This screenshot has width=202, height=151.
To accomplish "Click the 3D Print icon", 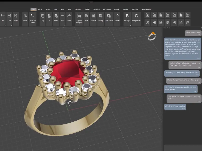I will 93,16.
